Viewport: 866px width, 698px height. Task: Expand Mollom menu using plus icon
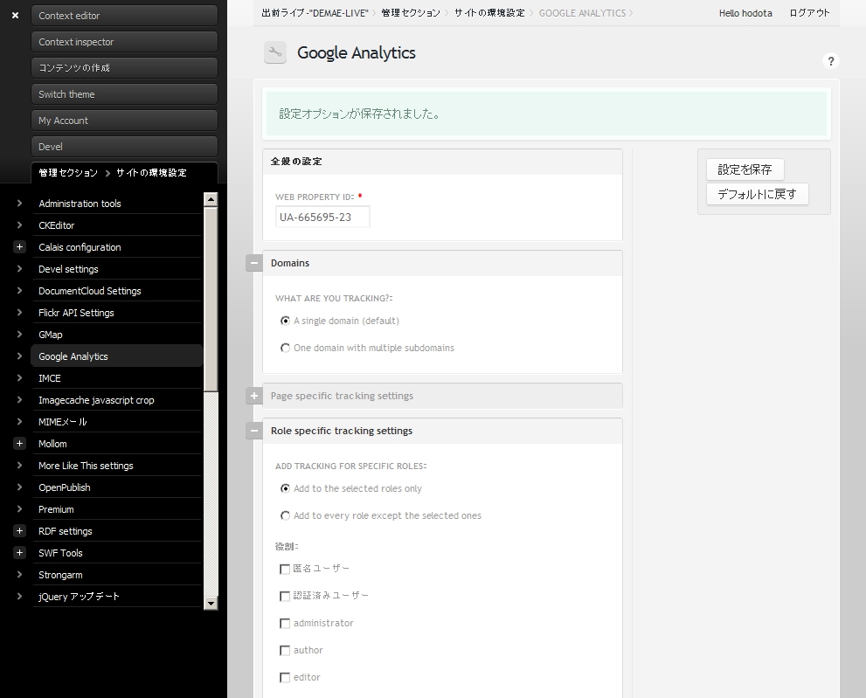pos(19,444)
